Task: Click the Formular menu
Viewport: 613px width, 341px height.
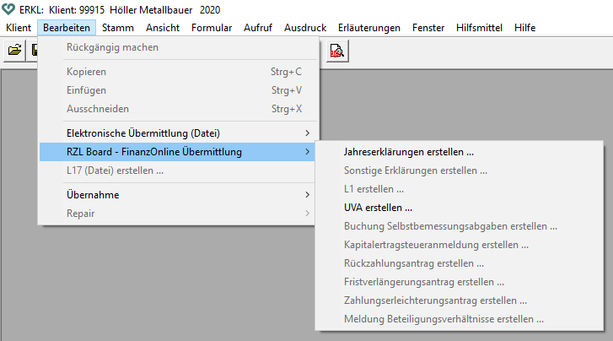Action: (212, 28)
